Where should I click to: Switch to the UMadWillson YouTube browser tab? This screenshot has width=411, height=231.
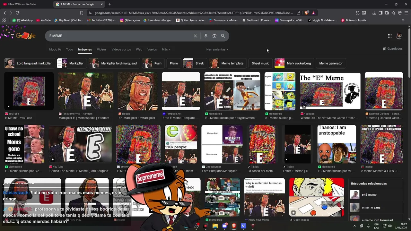click(26, 4)
